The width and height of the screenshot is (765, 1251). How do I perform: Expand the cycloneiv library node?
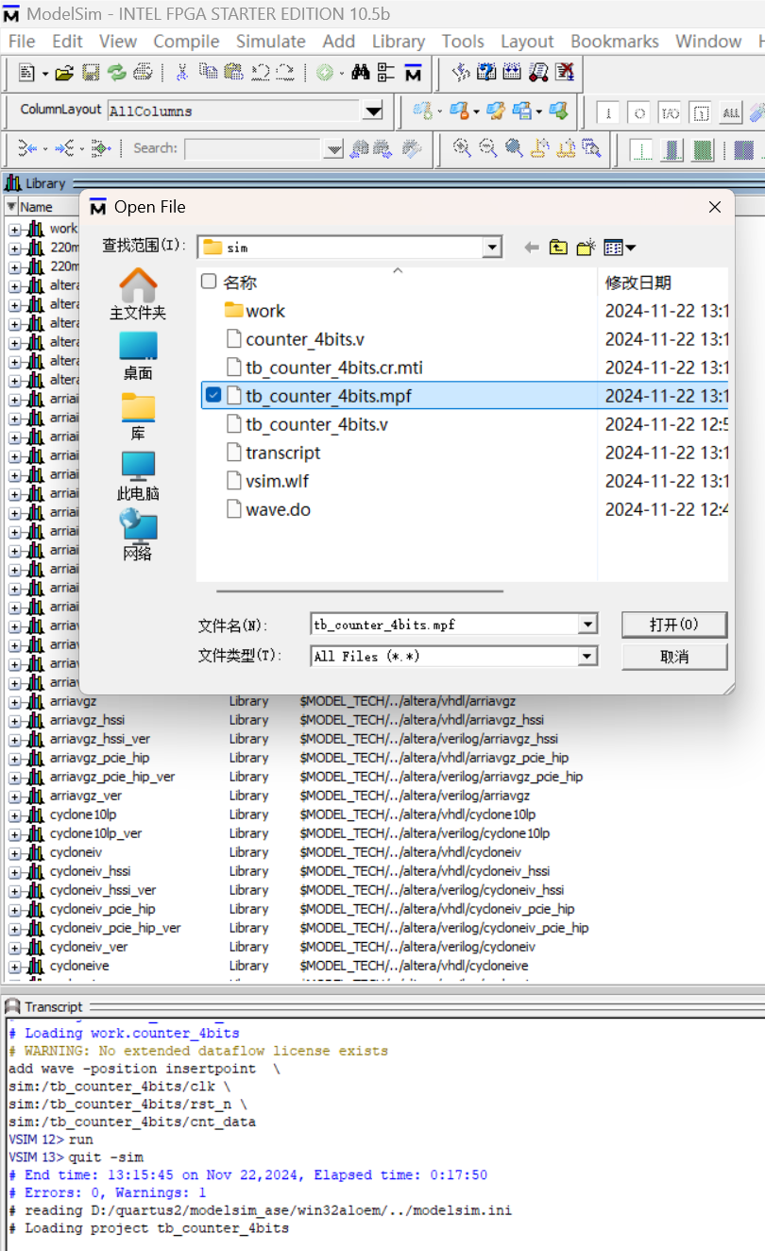(x=15, y=852)
